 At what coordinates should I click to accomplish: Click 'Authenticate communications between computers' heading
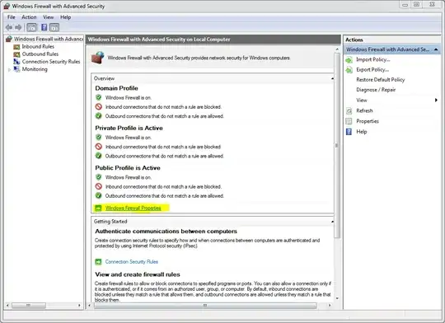166,232
